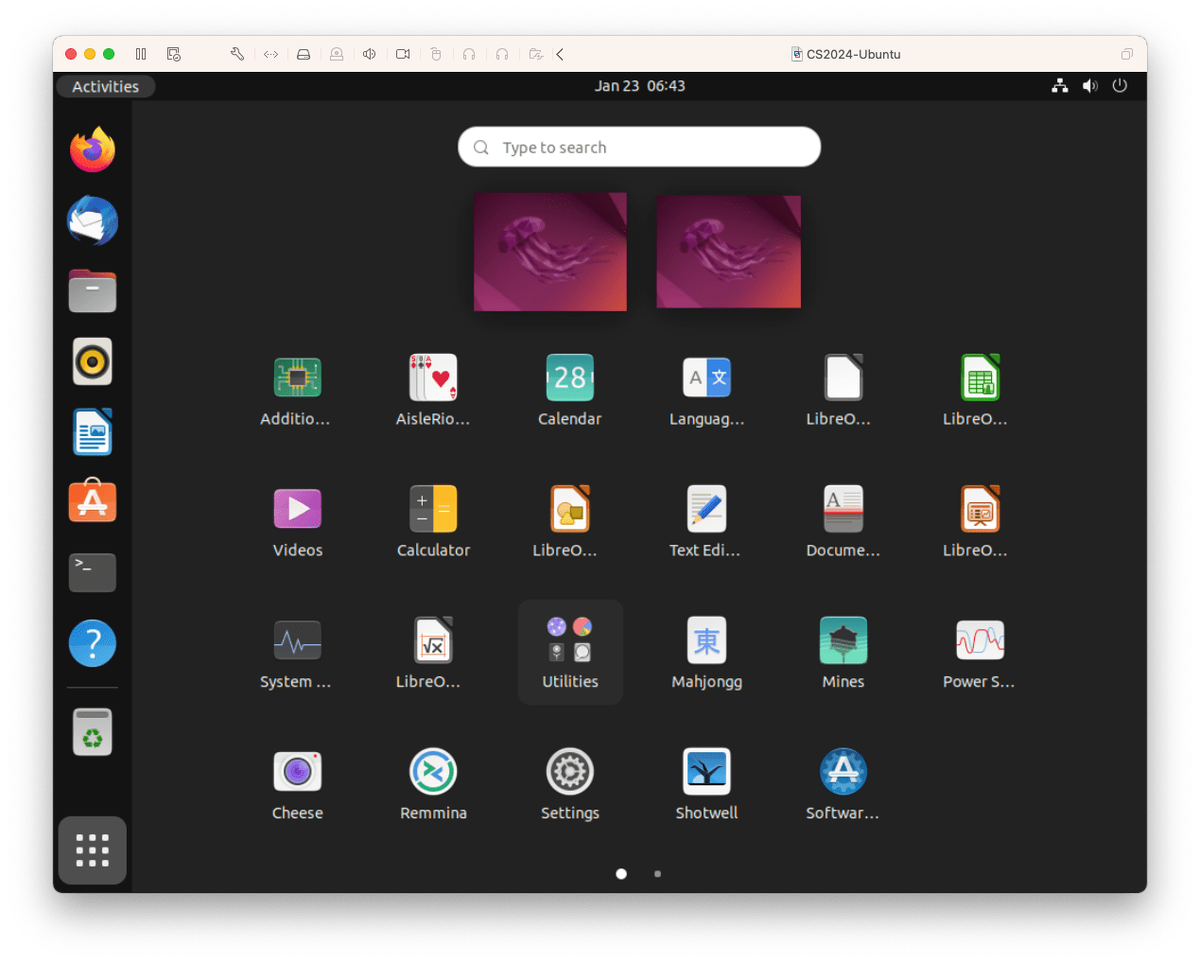Toggle VM sound with the speaker icon
This screenshot has width=1200, height=963.
pos(369,54)
